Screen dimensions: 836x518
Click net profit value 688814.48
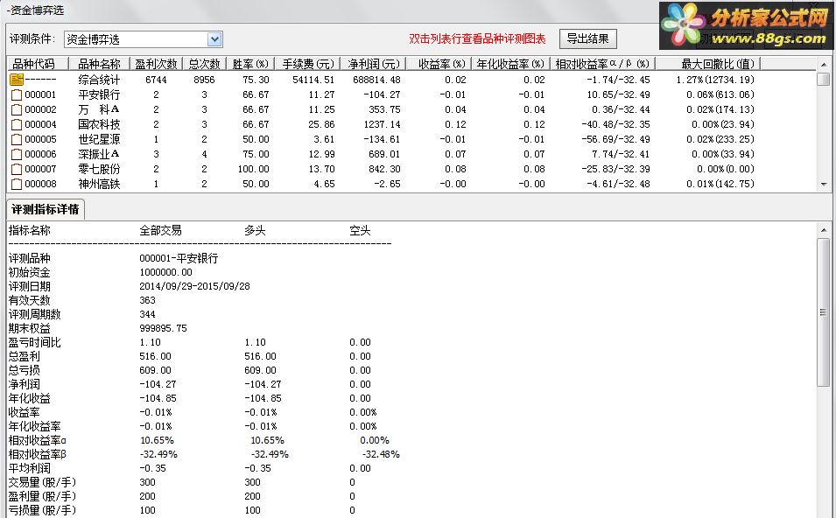pos(376,80)
